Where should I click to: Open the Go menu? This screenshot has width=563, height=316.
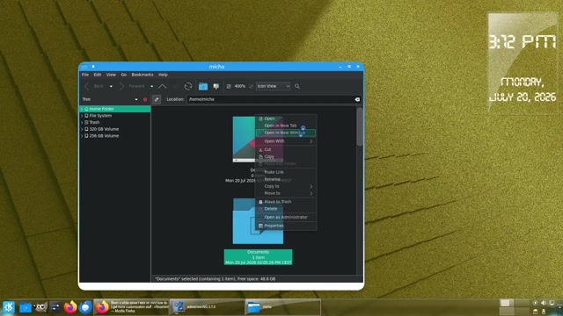click(x=123, y=75)
